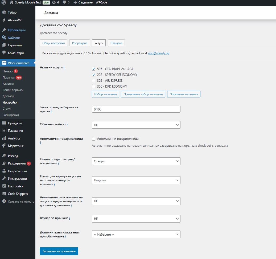Click the Code Snippets sidebar icon
This screenshot has height=259, width=276.
point(4,194)
